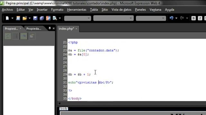Screen dimensions: 206x115
Task: Close the first Propied... panel tab
Action: pos(21,28)
